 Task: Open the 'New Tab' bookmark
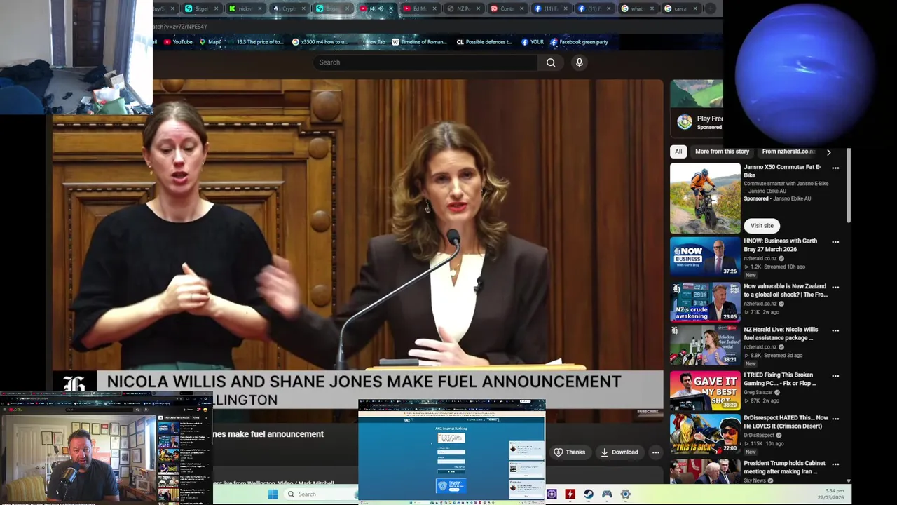click(373, 42)
